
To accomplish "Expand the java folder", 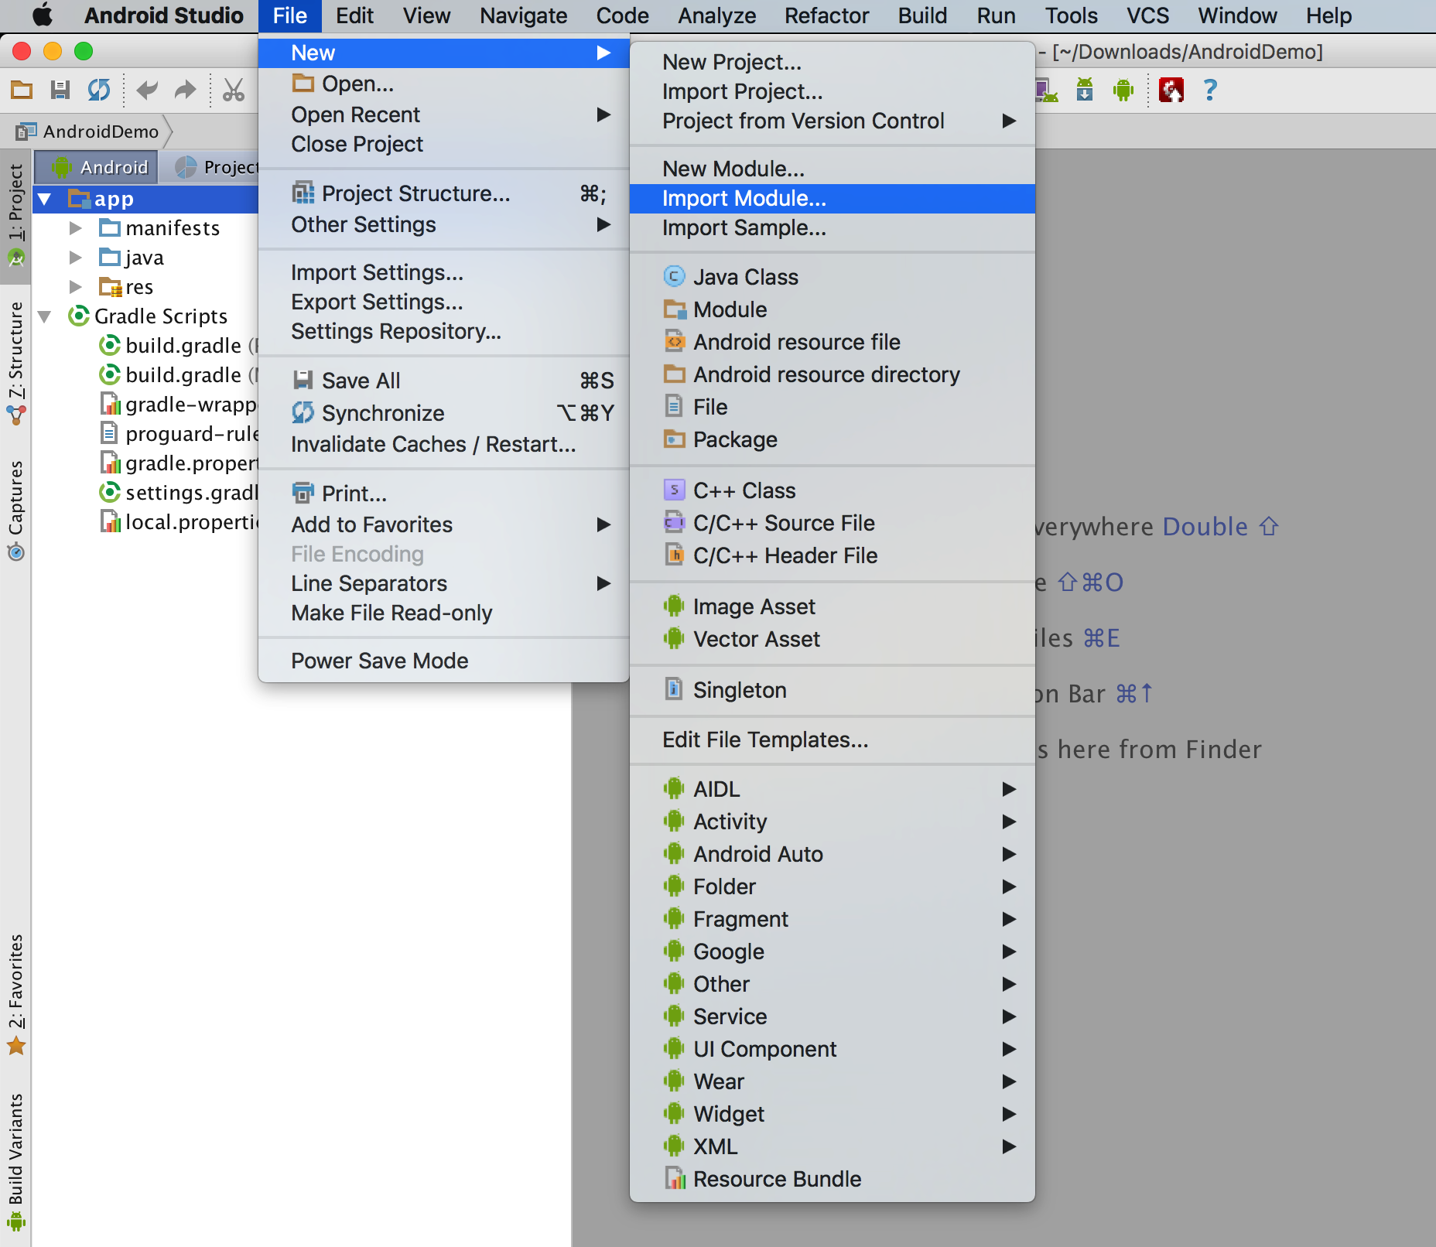I will [76, 258].
